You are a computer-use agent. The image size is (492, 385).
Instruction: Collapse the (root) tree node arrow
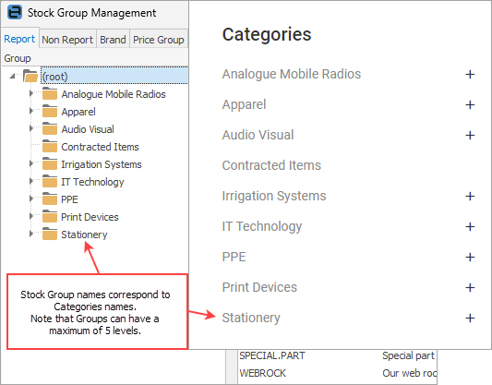13,76
